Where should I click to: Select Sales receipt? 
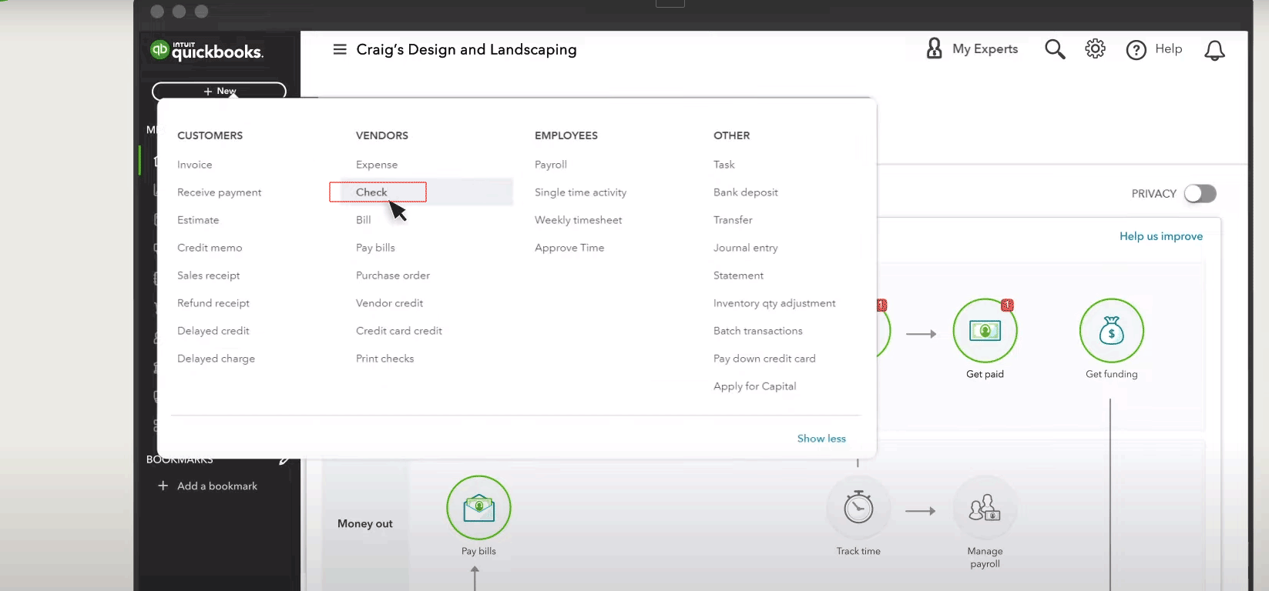(209, 275)
